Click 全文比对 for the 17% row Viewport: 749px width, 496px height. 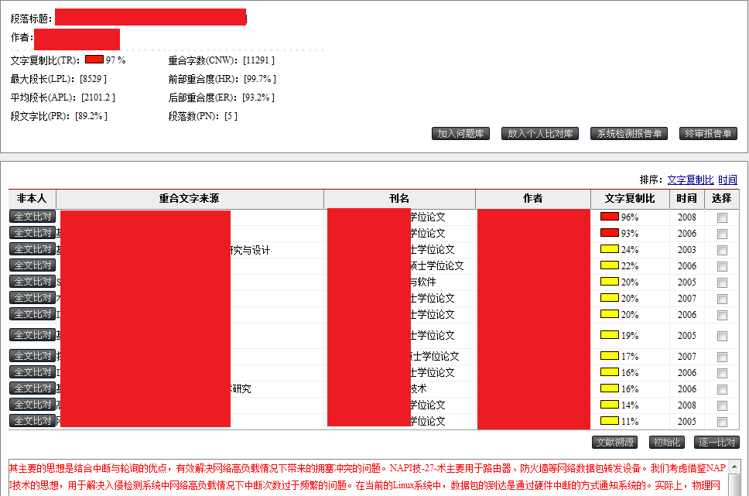(x=32, y=356)
